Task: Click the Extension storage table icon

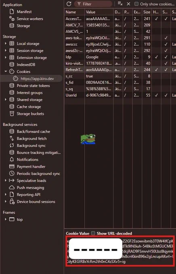Action: click(x=12, y=58)
